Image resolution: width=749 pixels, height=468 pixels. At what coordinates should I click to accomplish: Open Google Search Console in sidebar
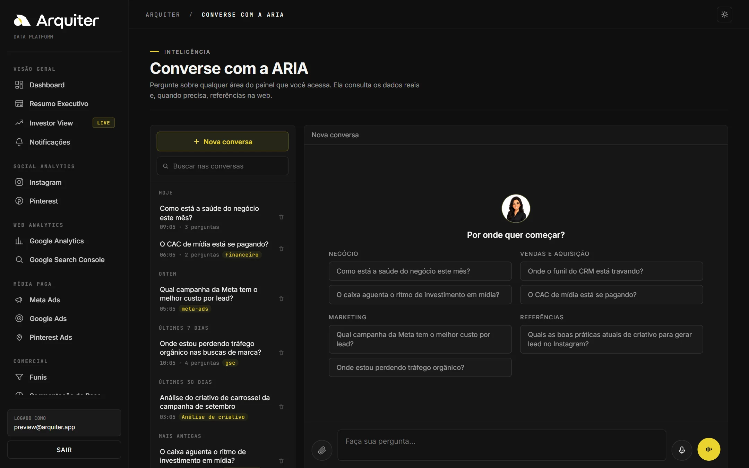click(x=64, y=260)
